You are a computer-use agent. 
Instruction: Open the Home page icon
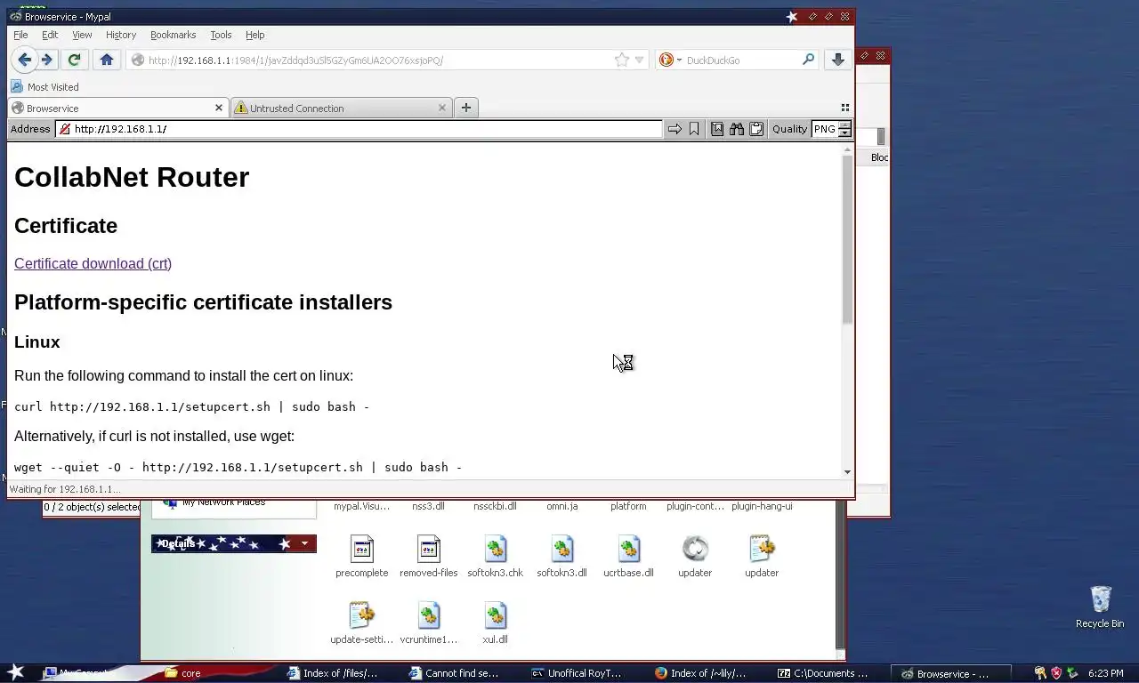107,60
